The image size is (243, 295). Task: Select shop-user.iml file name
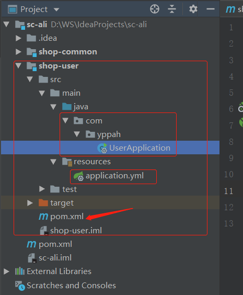coord(76,231)
